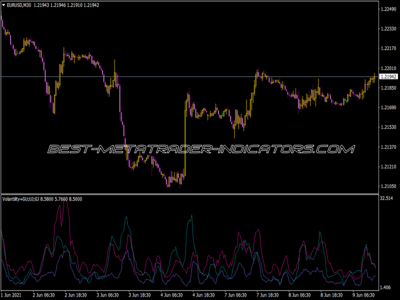Select the Volantility+GU;UJ;GJ indicator label
Screen dimensions: 400x300
(20, 199)
